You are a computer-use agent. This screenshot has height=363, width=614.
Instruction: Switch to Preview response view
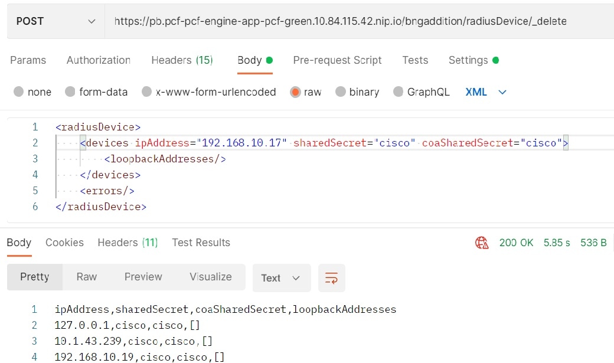(143, 277)
